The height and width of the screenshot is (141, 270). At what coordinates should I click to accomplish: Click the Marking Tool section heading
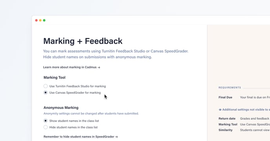tap(55, 77)
